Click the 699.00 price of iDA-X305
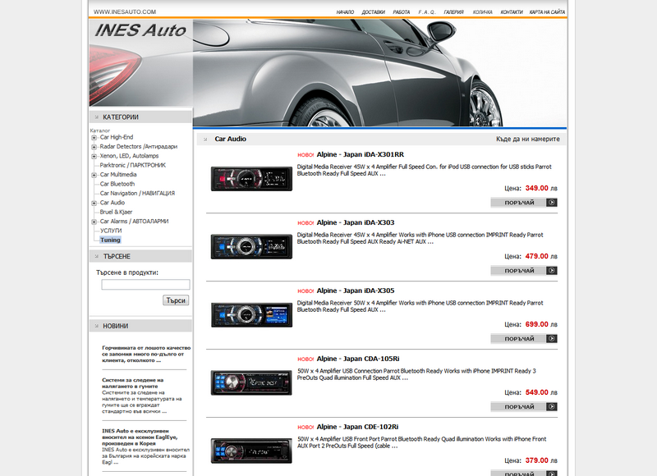The image size is (657, 476). pos(537,324)
